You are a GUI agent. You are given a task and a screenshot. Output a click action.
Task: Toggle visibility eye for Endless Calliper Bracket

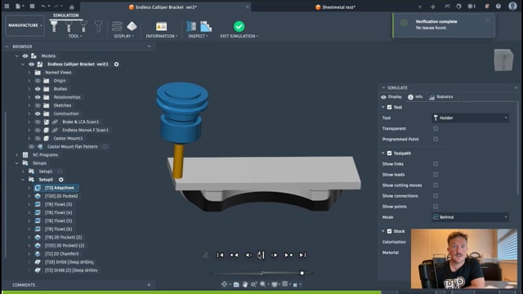[x=31, y=64]
